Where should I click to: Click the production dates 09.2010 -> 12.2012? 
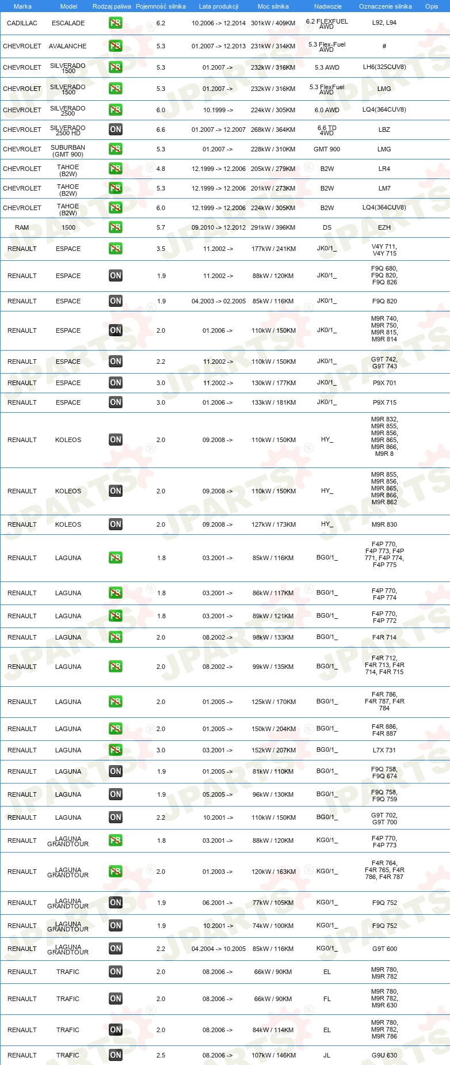tap(219, 227)
